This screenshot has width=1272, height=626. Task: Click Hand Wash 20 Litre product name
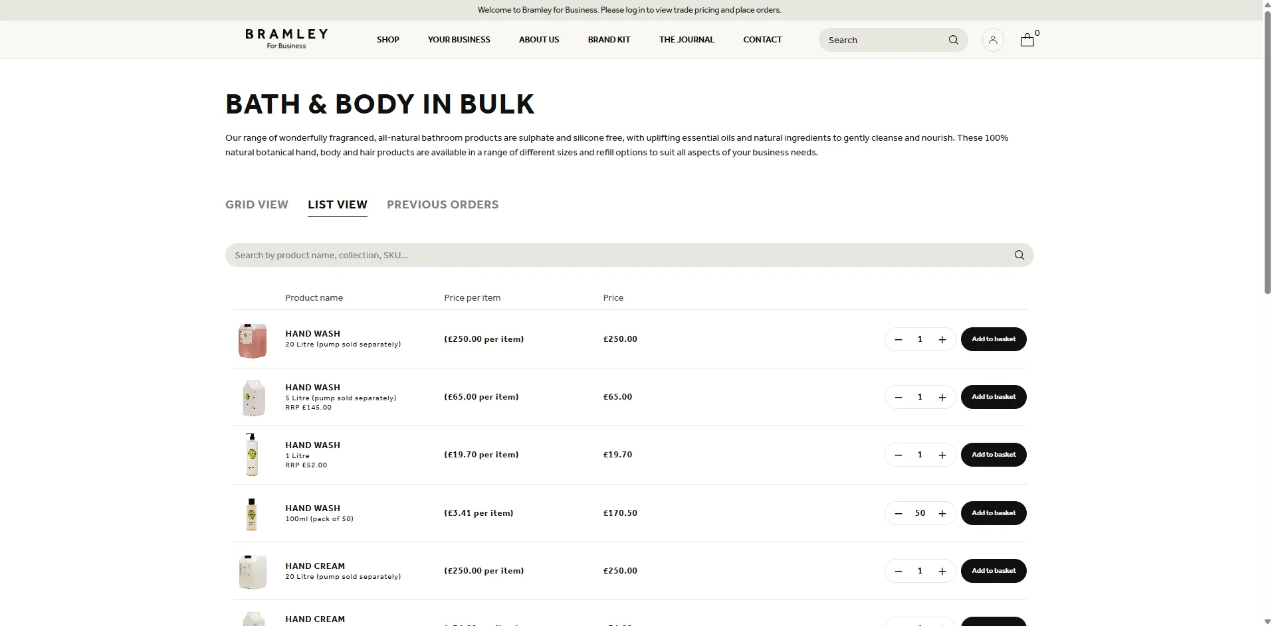pyautogui.click(x=312, y=334)
